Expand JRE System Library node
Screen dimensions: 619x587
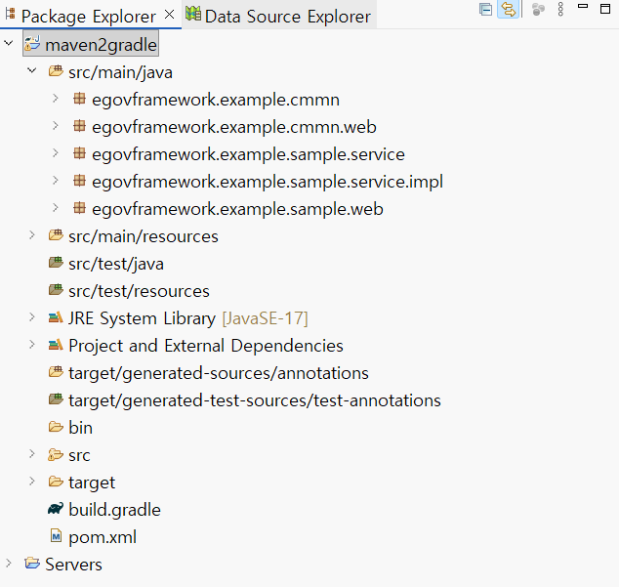click(x=32, y=317)
